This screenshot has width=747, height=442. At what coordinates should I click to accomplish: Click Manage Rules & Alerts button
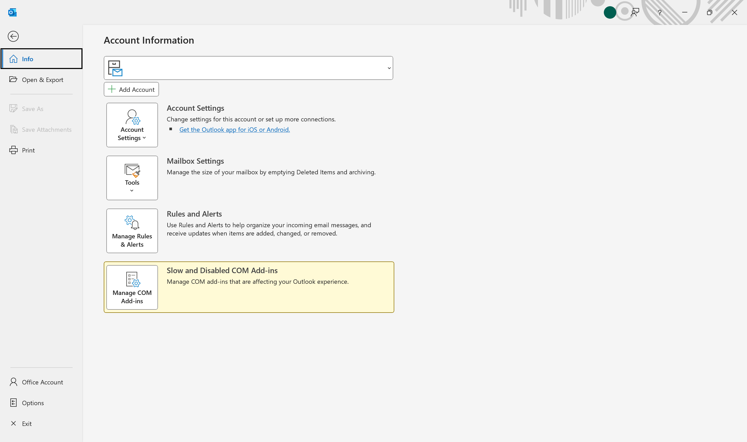(x=132, y=231)
